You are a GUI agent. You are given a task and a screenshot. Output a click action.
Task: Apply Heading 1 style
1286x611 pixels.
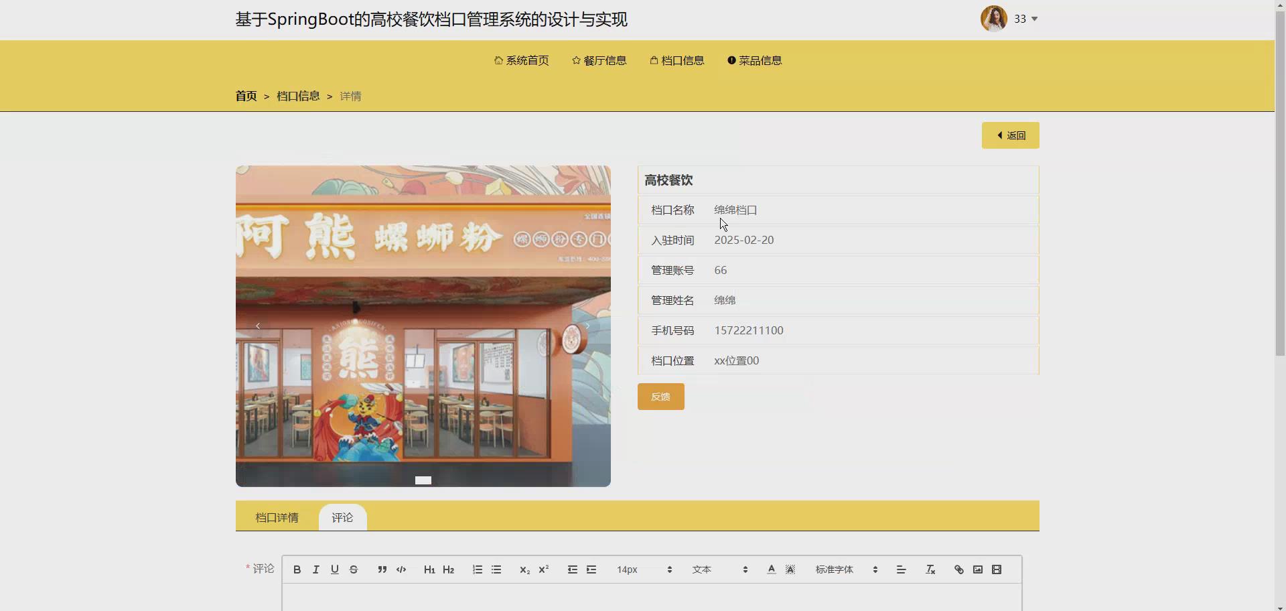(x=429, y=569)
